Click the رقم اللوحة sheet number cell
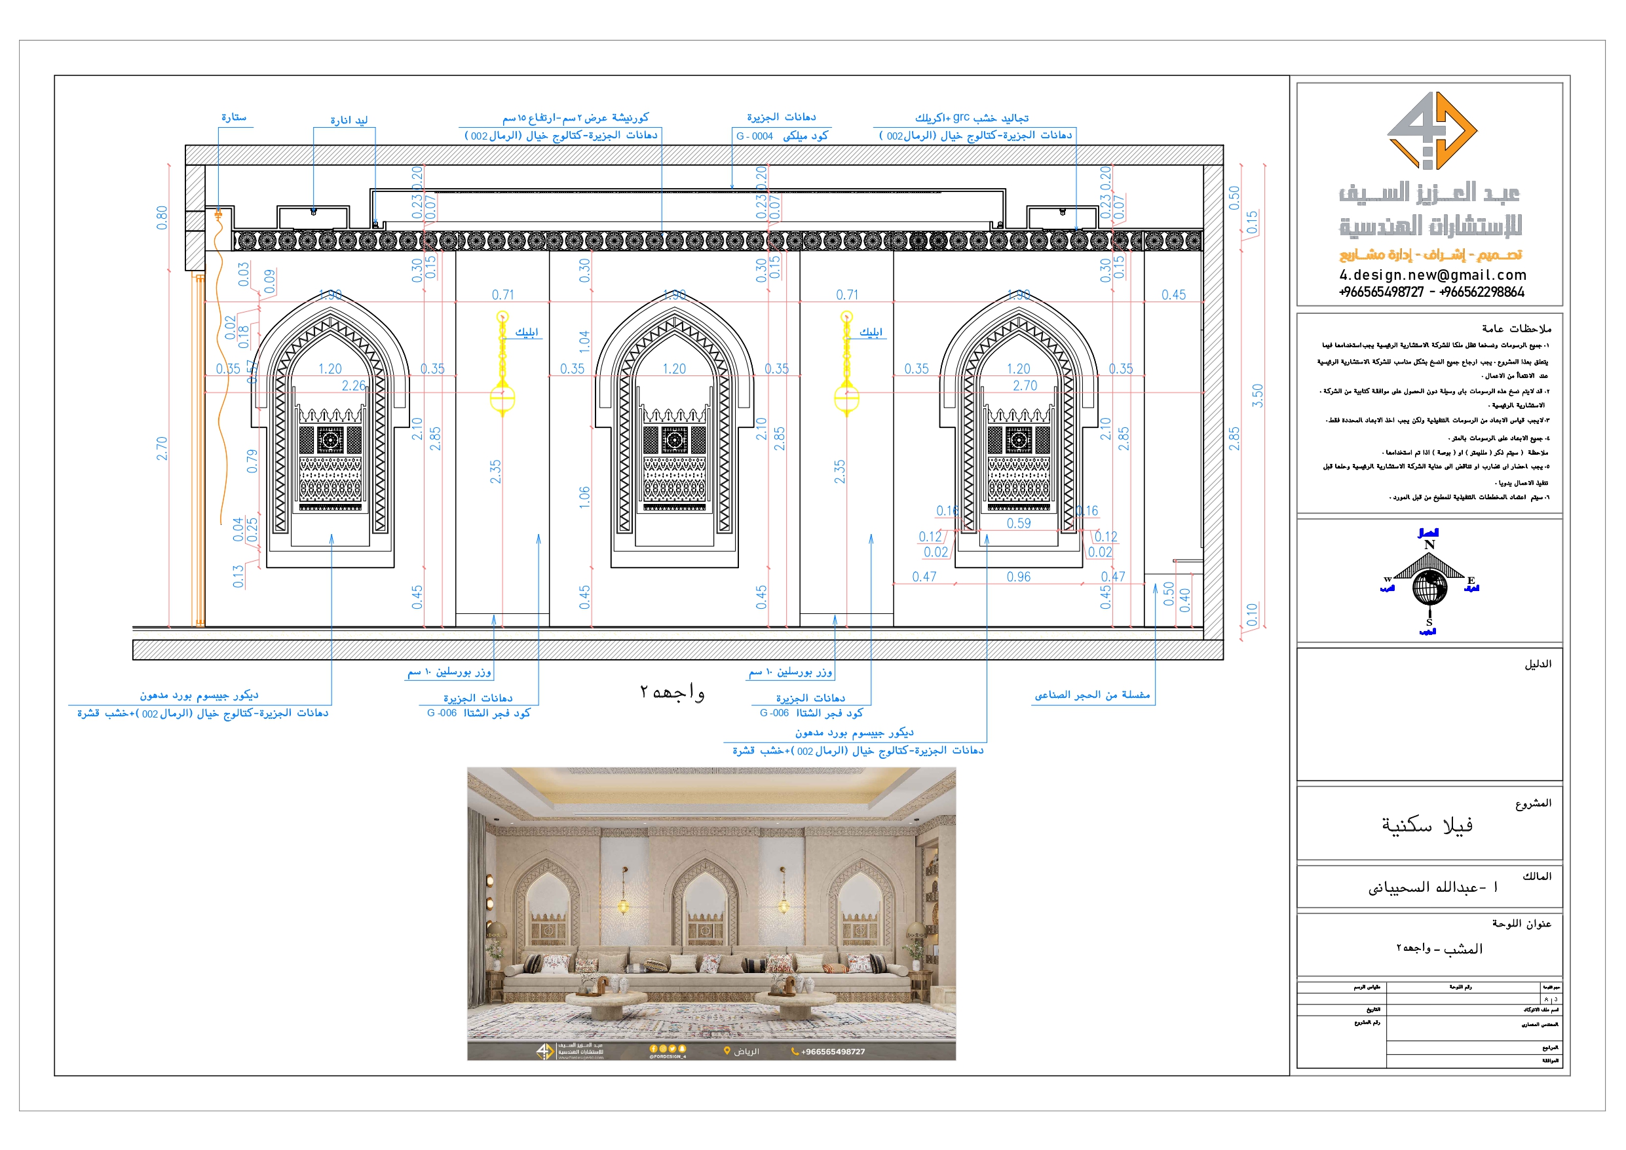1626x1150 pixels. tap(1464, 987)
